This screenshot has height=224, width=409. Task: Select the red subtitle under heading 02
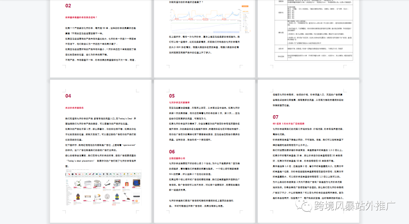point(81,17)
